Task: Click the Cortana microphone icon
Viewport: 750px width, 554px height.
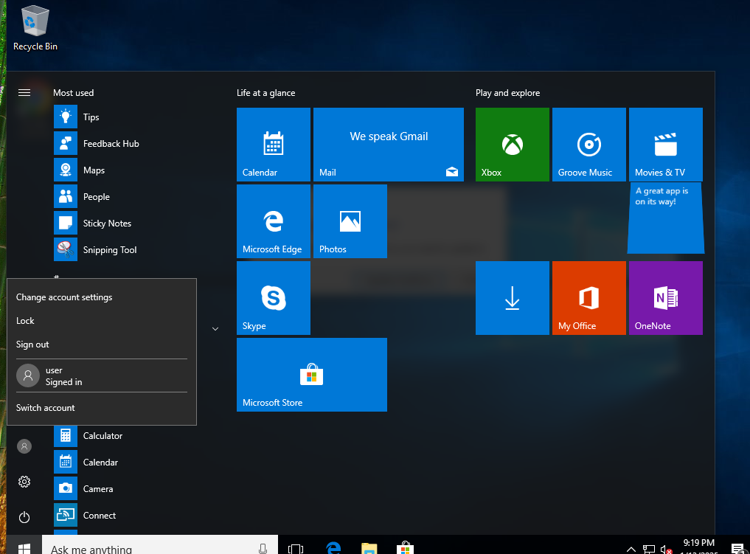Action: (x=263, y=548)
